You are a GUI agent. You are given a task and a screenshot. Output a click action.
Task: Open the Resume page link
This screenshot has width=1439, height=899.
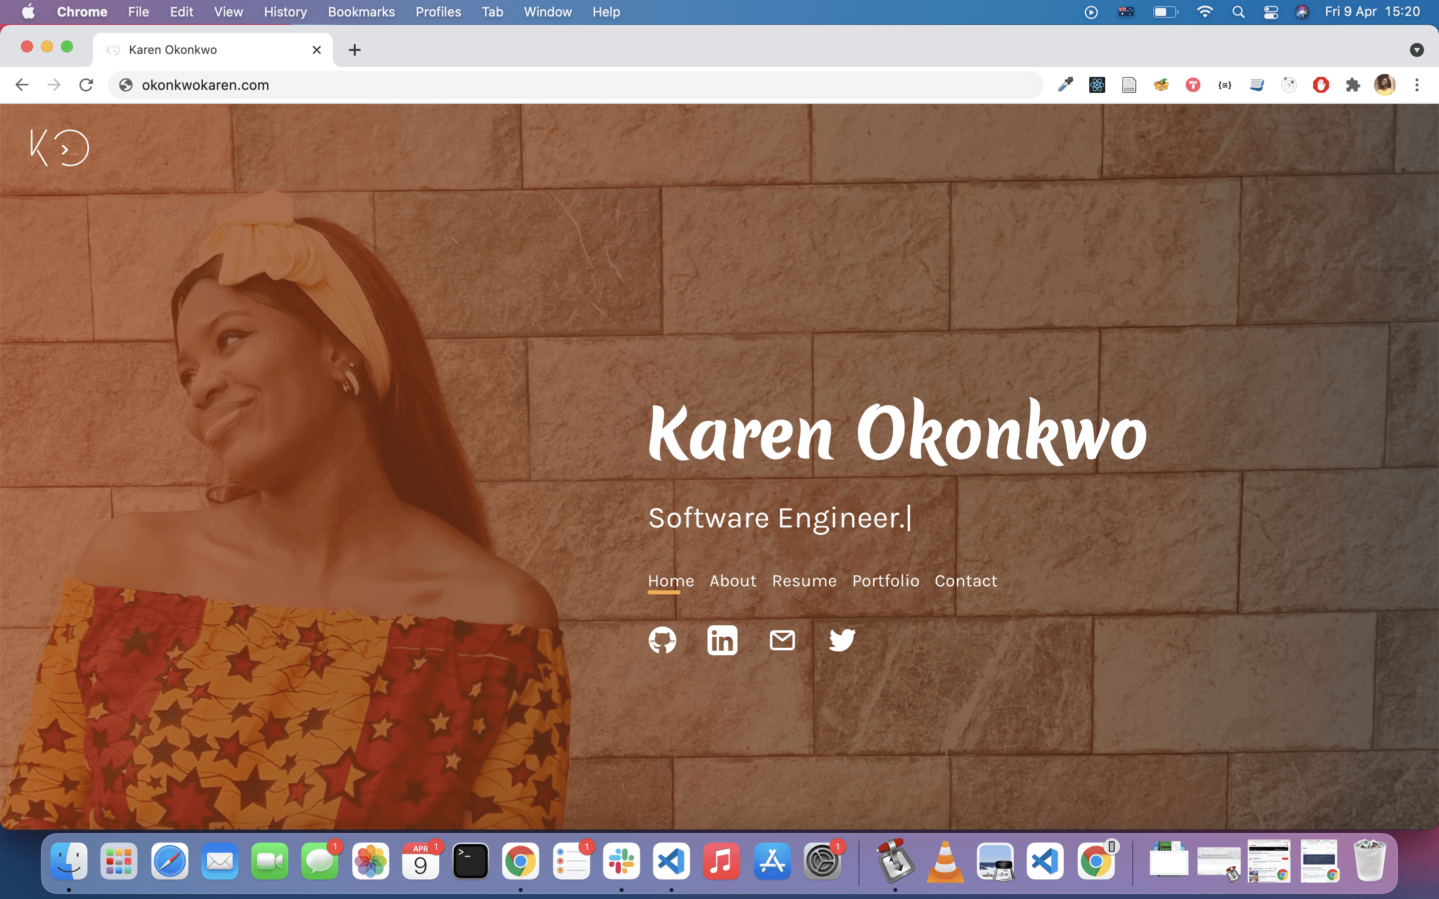(x=804, y=581)
